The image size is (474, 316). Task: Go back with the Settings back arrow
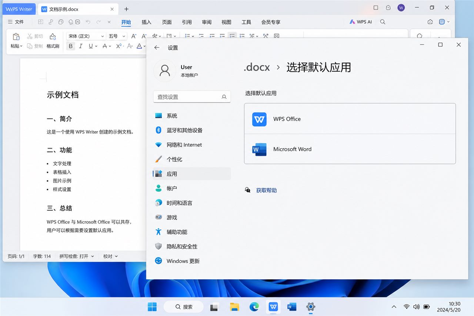click(x=157, y=47)
